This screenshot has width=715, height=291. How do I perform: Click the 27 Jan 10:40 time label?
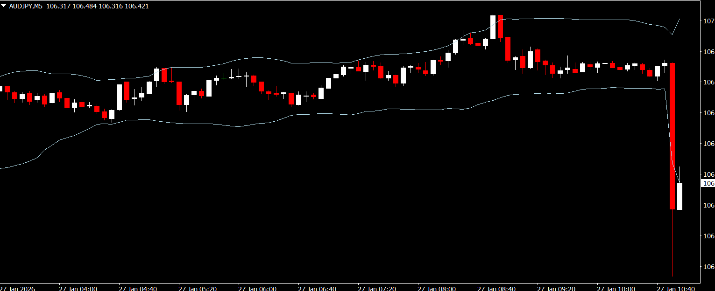[675, 288]
